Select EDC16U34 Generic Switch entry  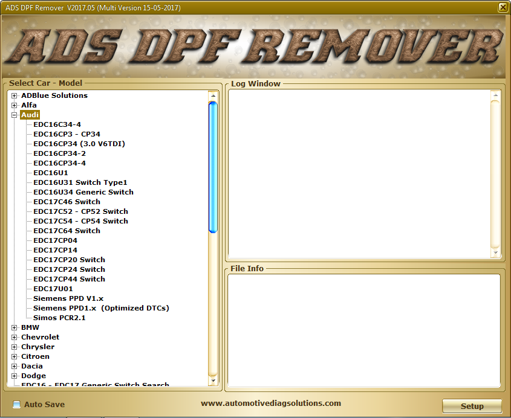[x=83, y=192]
